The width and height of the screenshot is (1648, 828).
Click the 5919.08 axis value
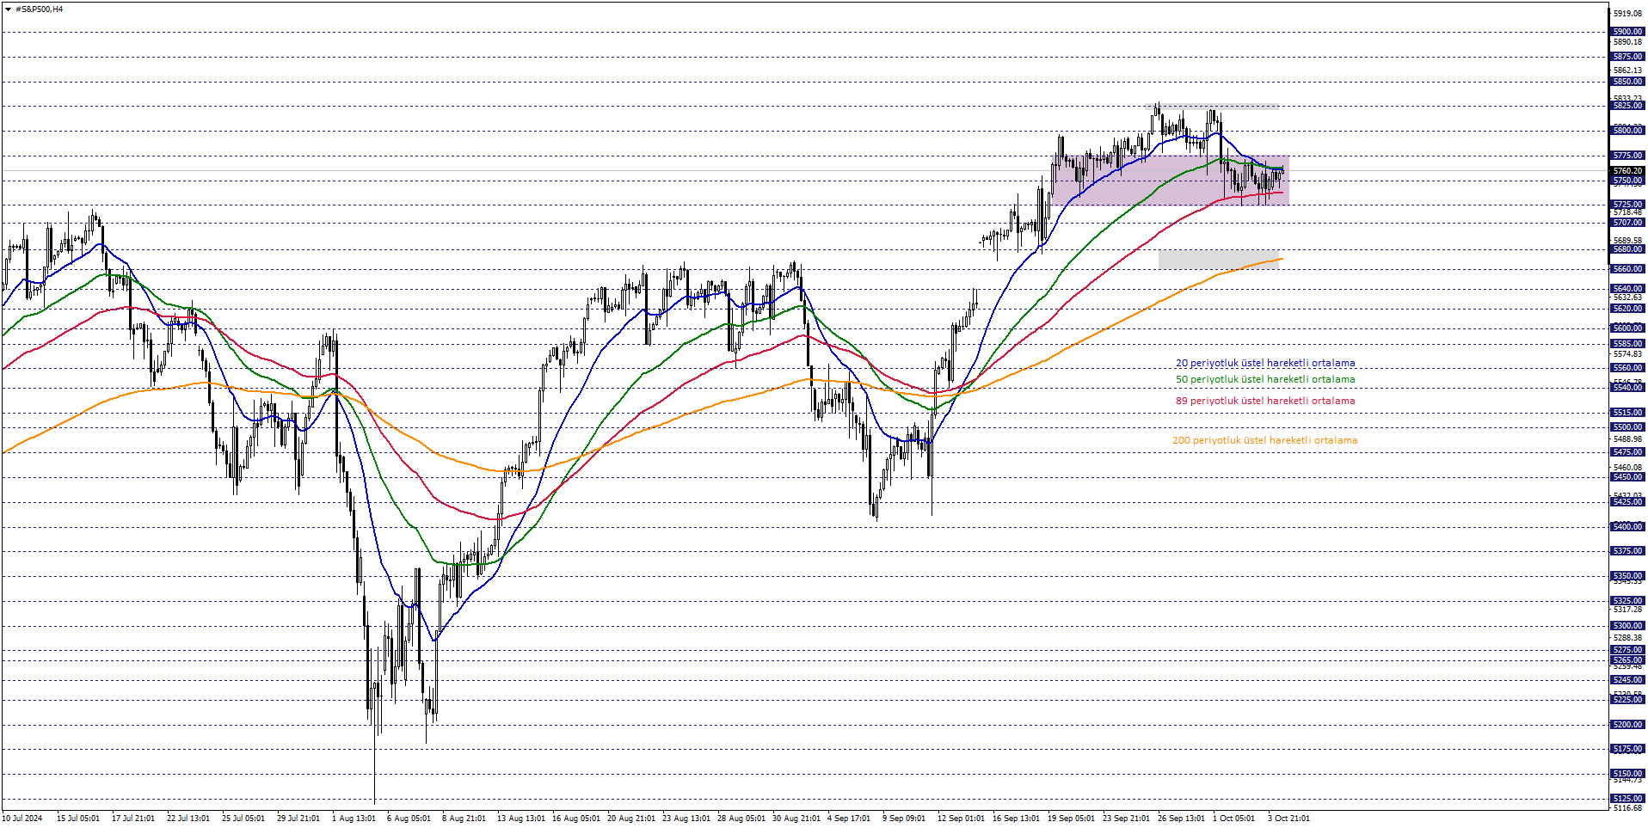tap(1628, 14)
